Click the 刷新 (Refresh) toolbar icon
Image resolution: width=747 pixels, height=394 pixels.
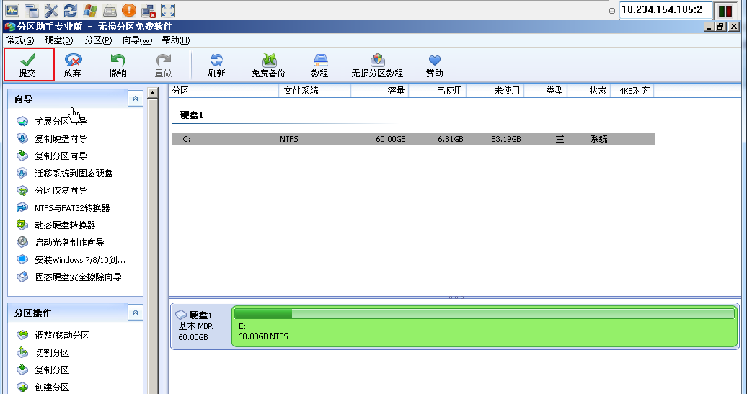(x=216, y=65)
